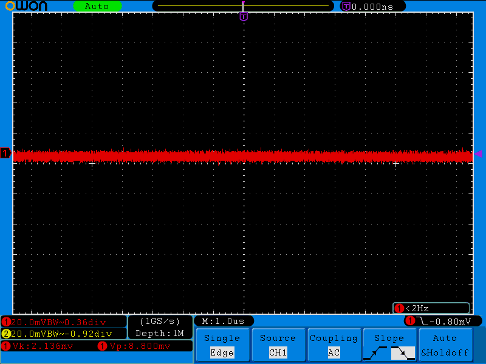The width and height of the screenshot is (486, 364).
Task: Click the horizontal position readout 0.000ns
Action: [372, 7]
